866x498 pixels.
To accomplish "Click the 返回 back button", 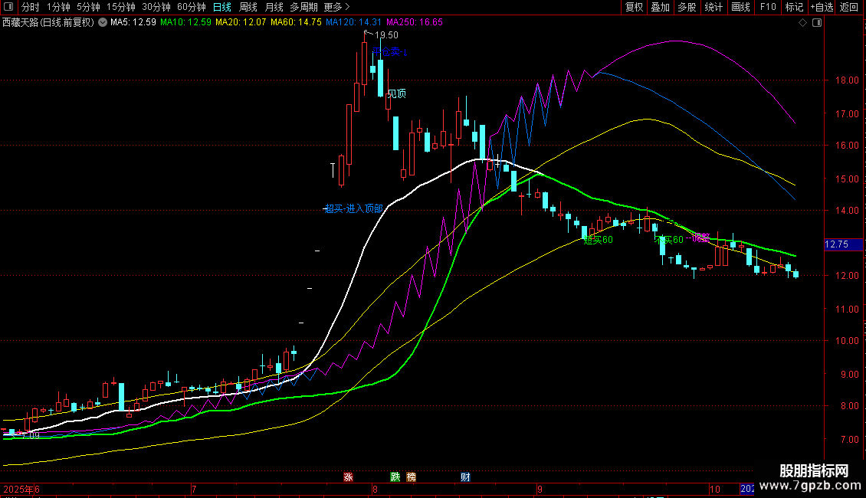I will coord(849,7).
